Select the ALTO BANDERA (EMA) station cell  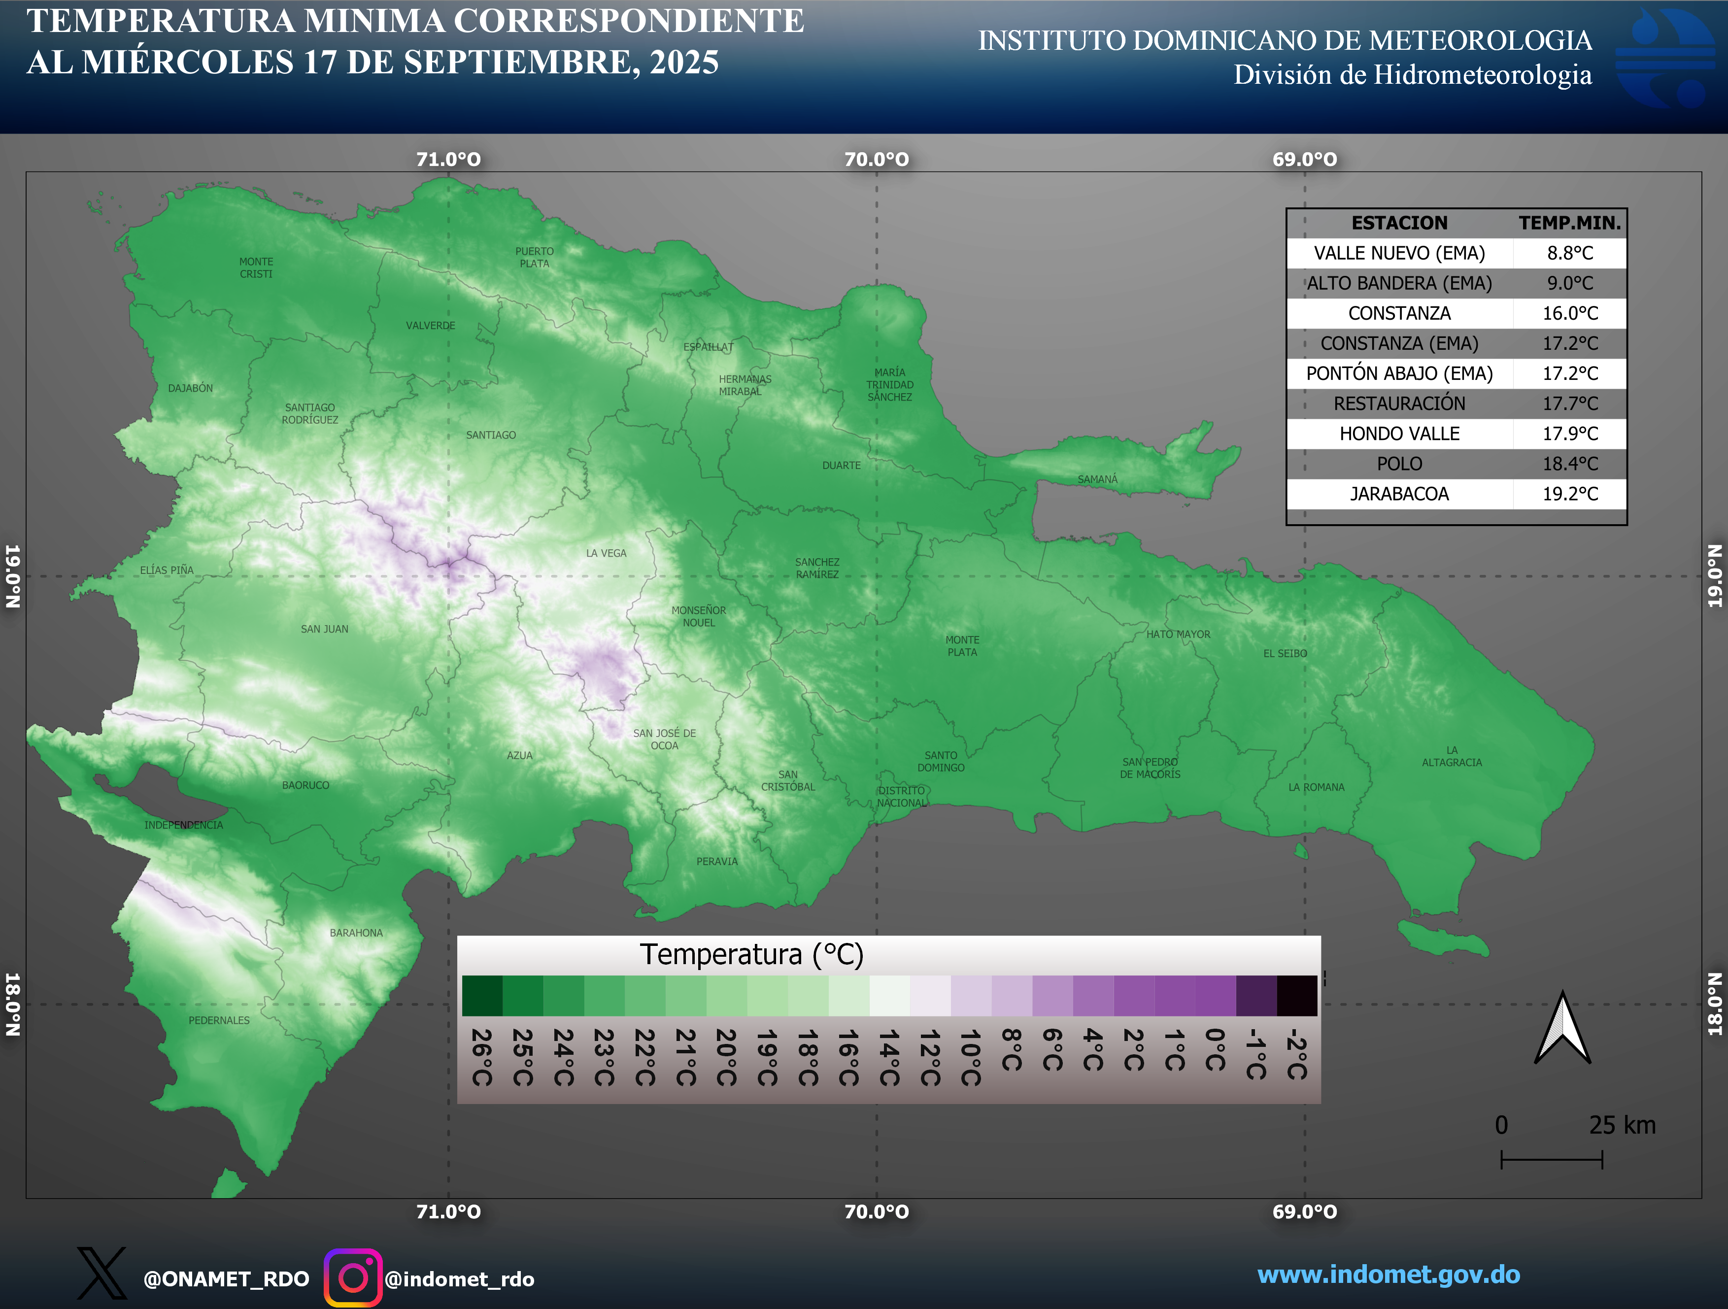coord(1399,283)
